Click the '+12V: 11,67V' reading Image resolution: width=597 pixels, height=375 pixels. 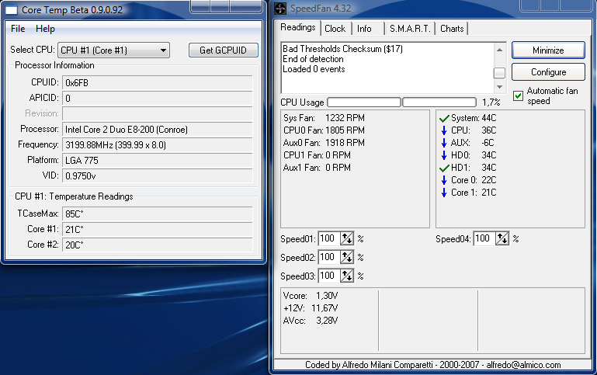311,308
